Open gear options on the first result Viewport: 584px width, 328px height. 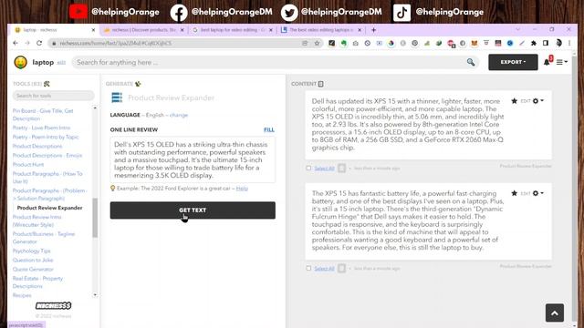[x=537, y=101]
